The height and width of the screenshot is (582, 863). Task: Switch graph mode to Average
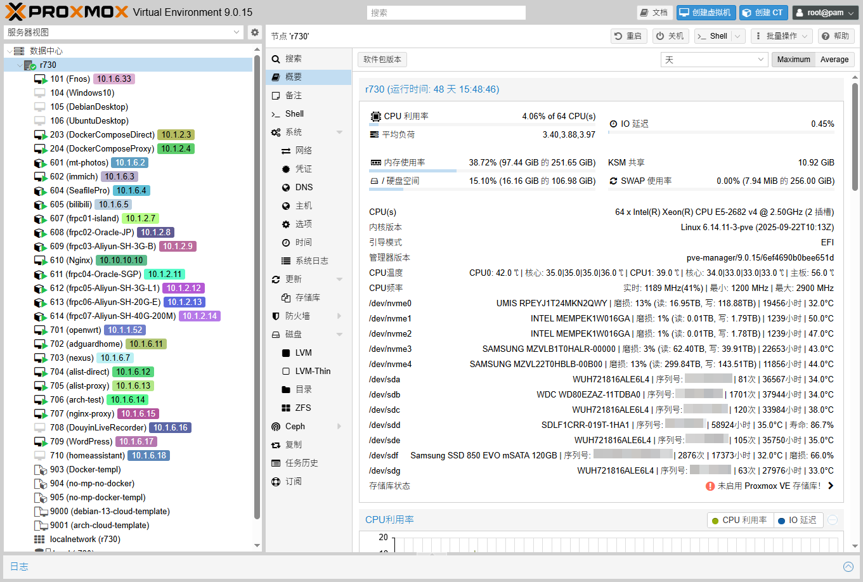pos(834,60)
